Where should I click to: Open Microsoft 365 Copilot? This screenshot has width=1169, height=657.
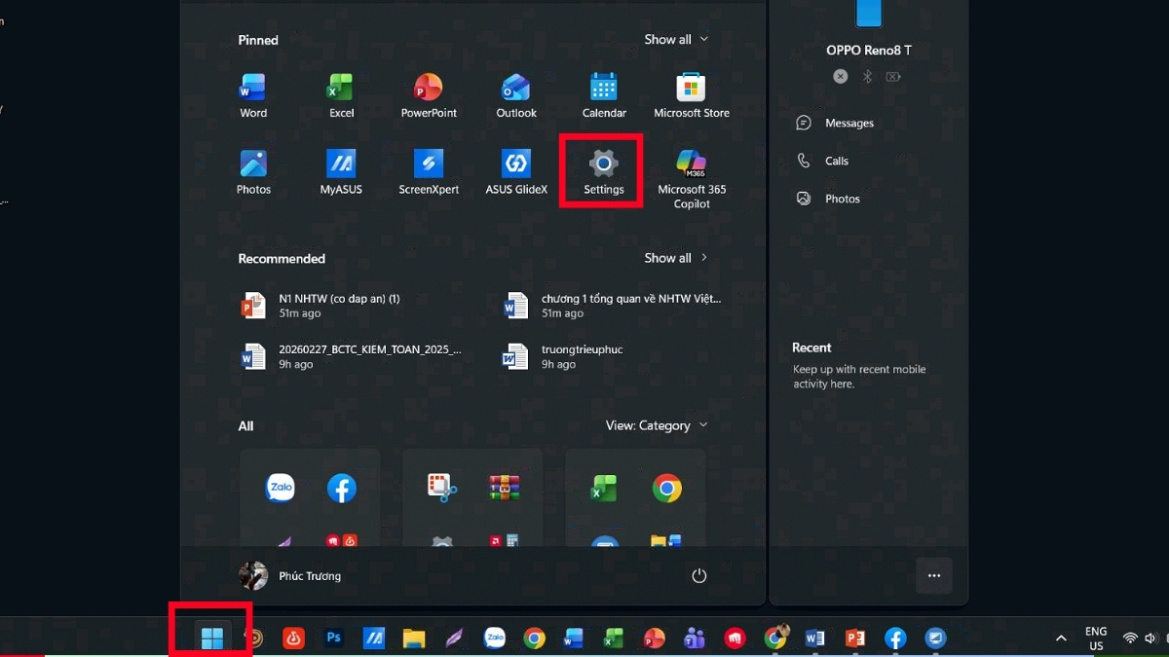(x=692, y=178)
